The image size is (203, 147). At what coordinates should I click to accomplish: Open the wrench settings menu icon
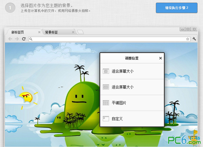[x=194, y=39]
